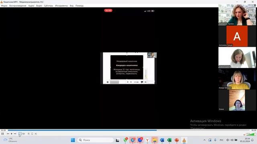
Task: Open the Вид menu
Action: click(x=71, y=6)
